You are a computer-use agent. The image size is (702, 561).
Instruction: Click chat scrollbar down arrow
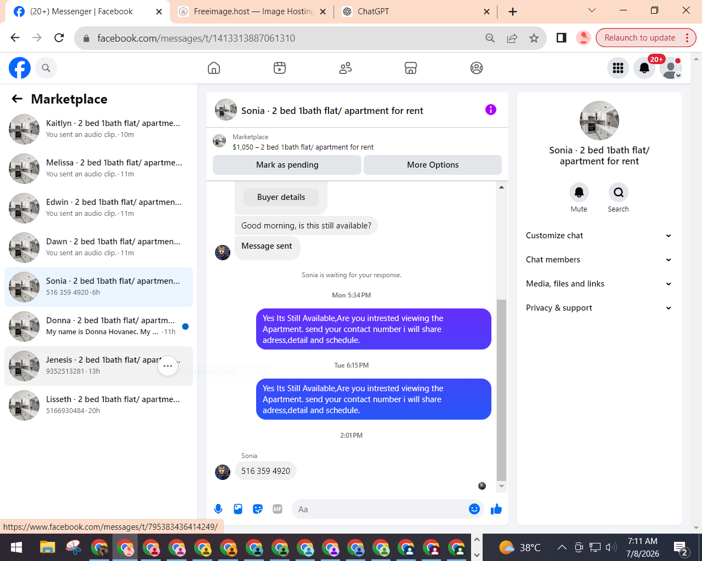pyautogui.click(x=501, y=486)
